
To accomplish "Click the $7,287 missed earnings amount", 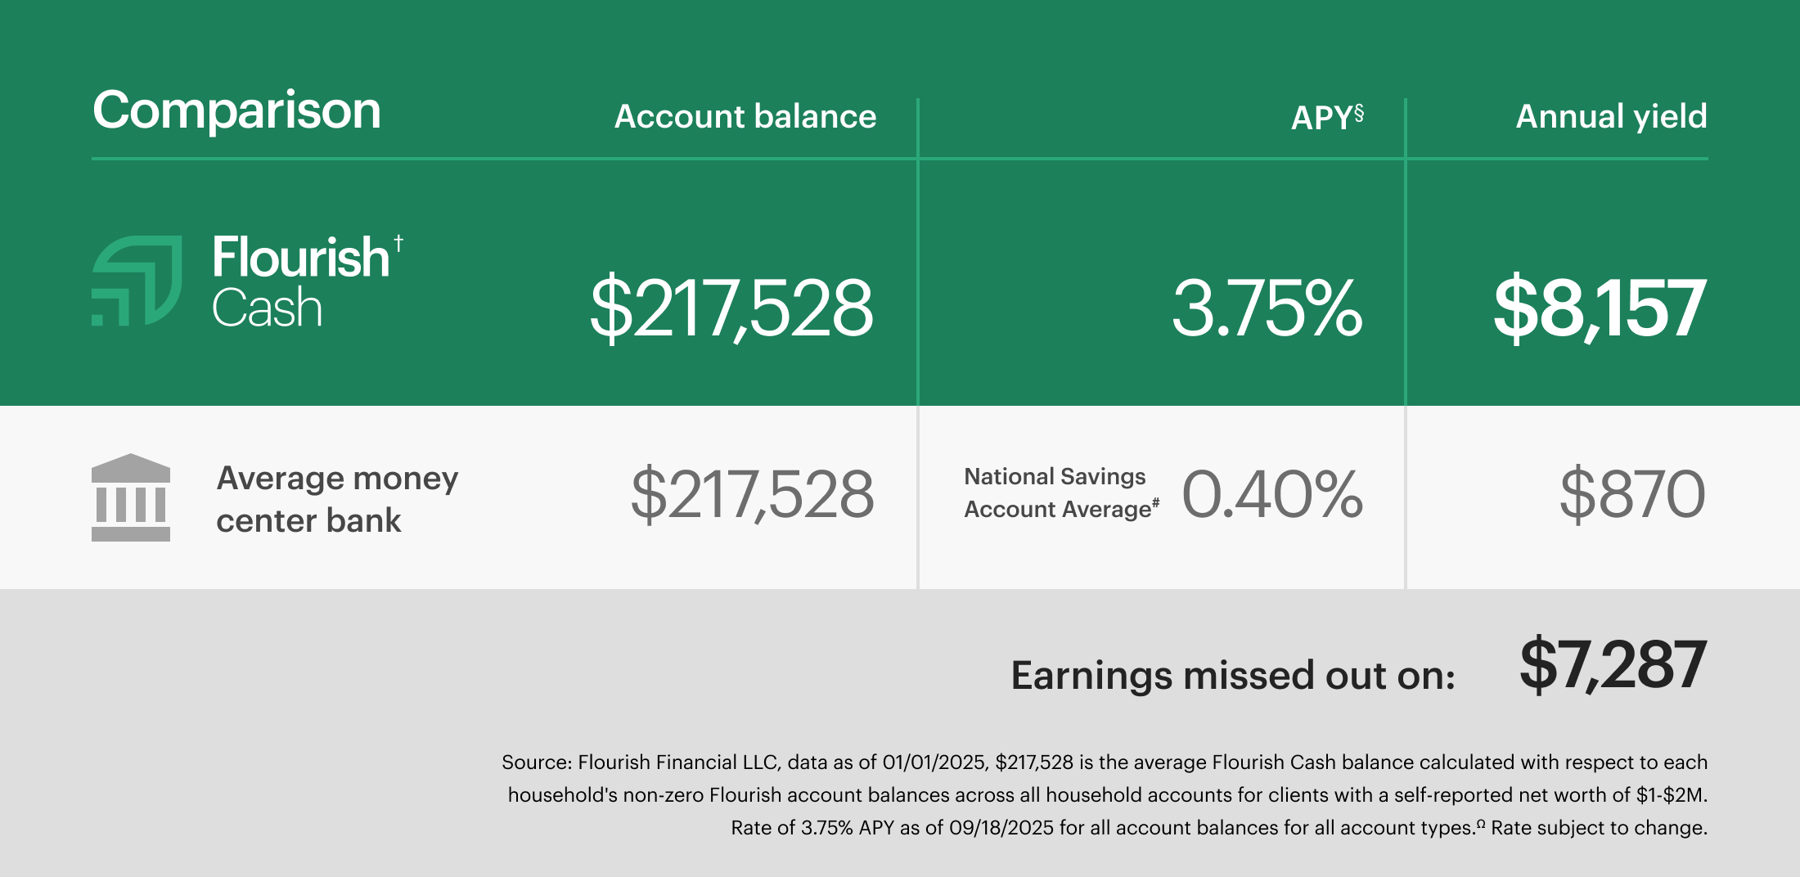I will click(1612, 664).
